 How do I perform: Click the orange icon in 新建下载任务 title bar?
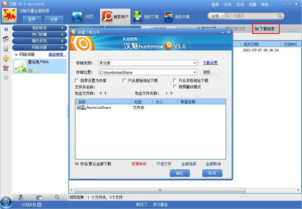pyautogui.click(x=73, y=32)
